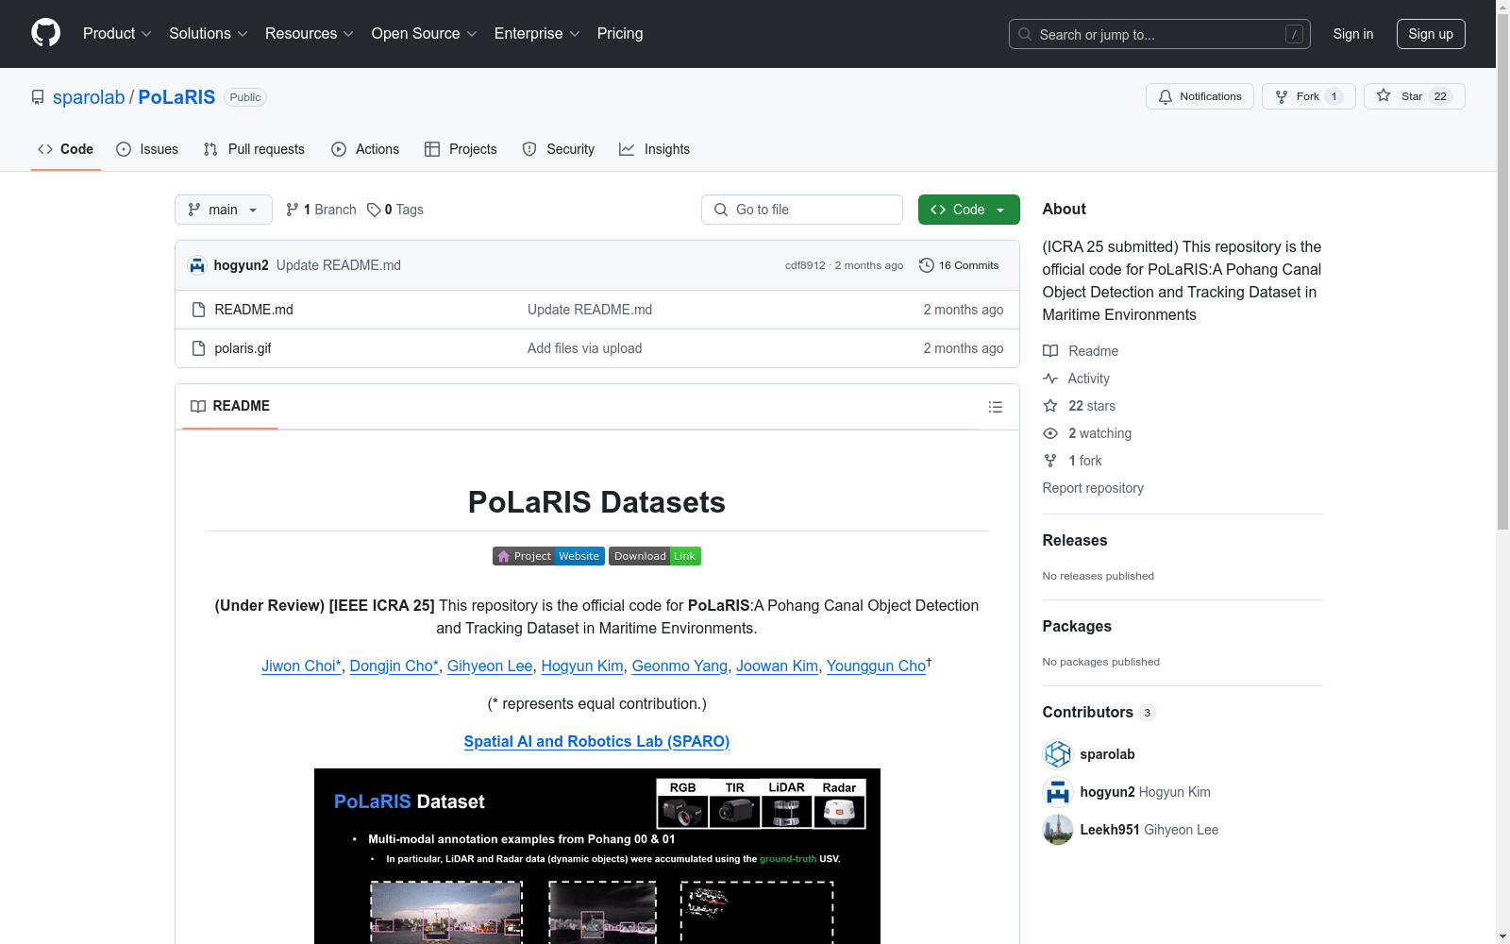Viewport: 1510px width, 944px height.
Task: Click the repository icon beside sparolab
Action: (x=38, y=97)
